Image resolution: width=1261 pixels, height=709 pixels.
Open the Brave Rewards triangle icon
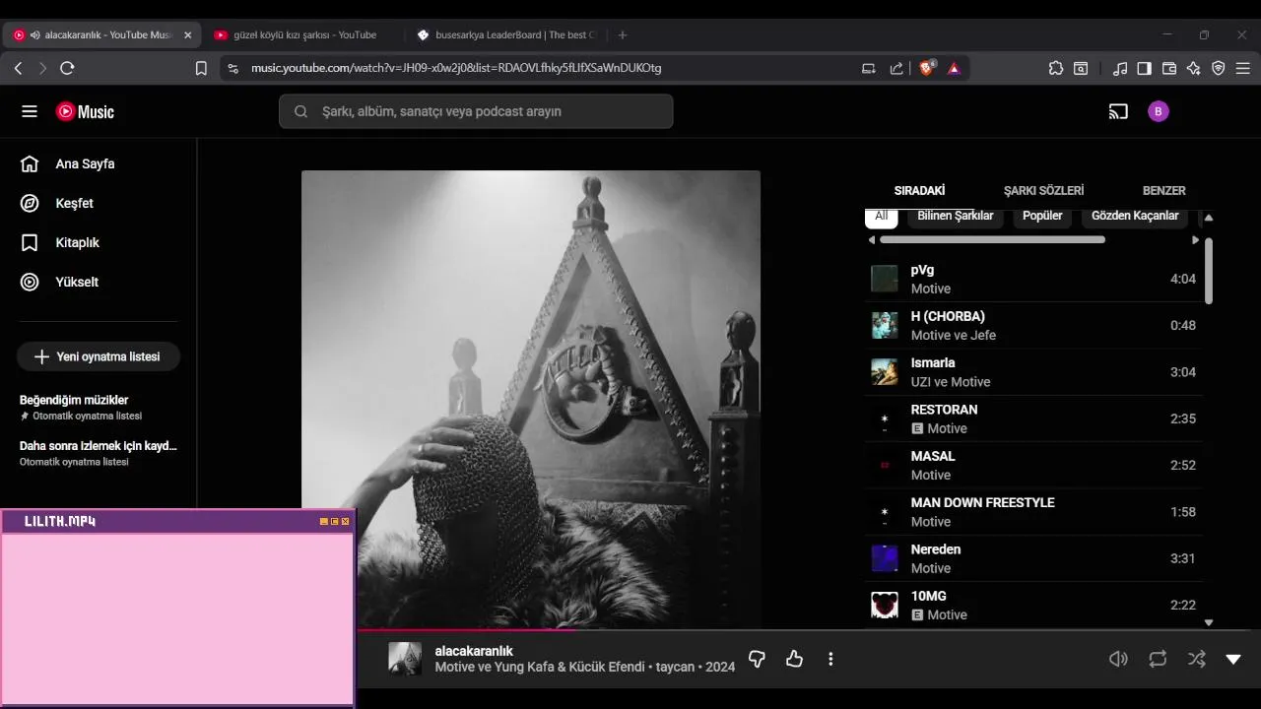954,68
